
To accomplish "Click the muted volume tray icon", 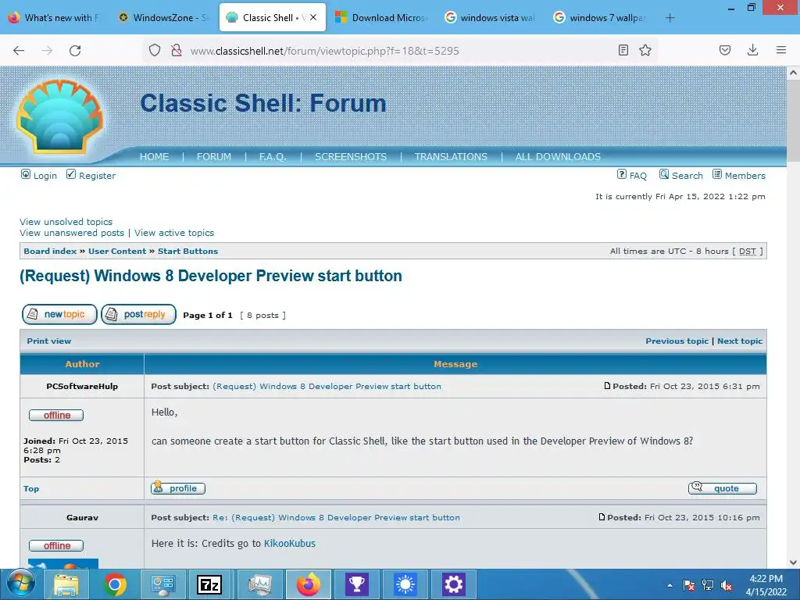I will pyautogui.click(x=726, y=585).
